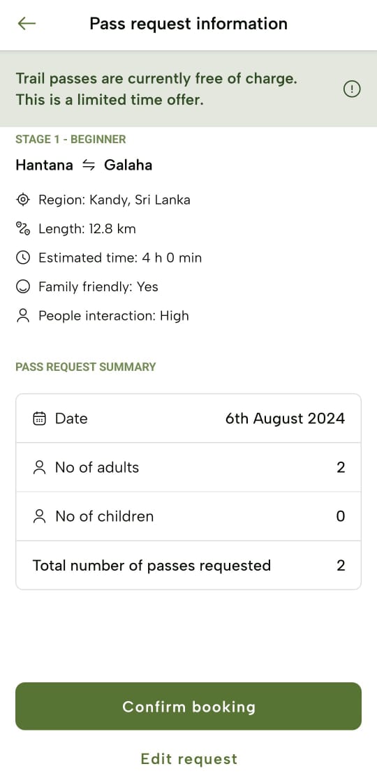Tap the person icon beside No of children
377x778 pixels.
(39, 517)
